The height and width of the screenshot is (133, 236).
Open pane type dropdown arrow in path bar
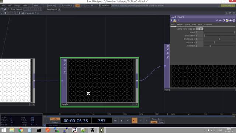(1, 13)
